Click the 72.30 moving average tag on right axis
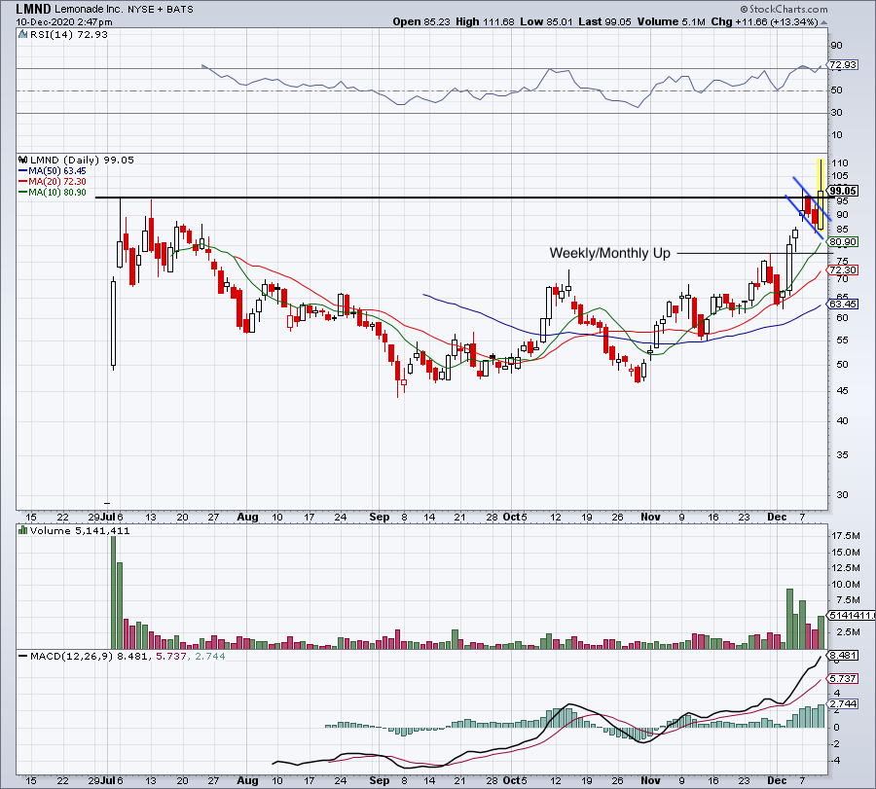The width and height of the screenshot is (876, 789). [x=843, y=269]
